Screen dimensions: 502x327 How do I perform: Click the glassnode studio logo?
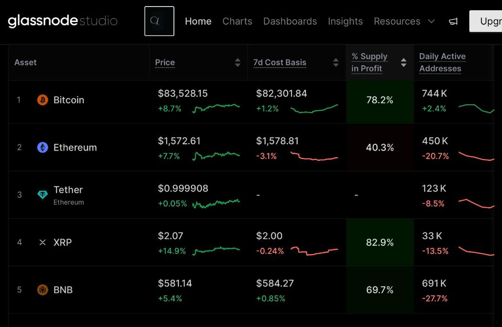pyautogui.click(x=62, y=21)
